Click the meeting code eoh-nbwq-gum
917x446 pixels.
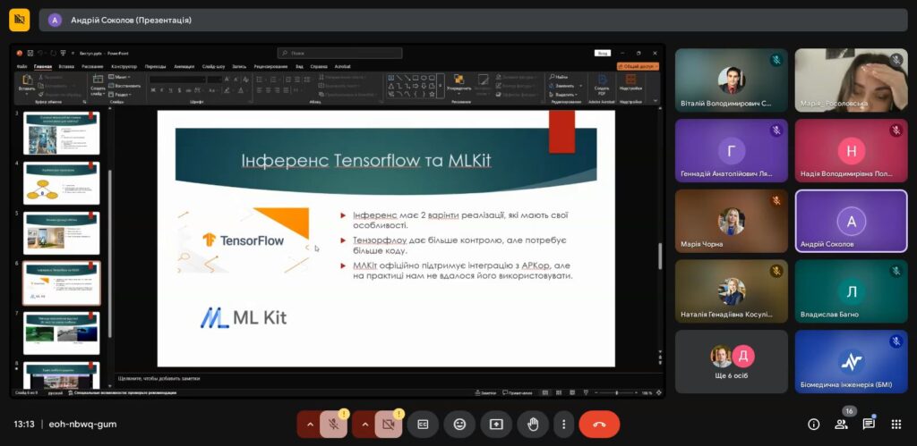point(82,425)
